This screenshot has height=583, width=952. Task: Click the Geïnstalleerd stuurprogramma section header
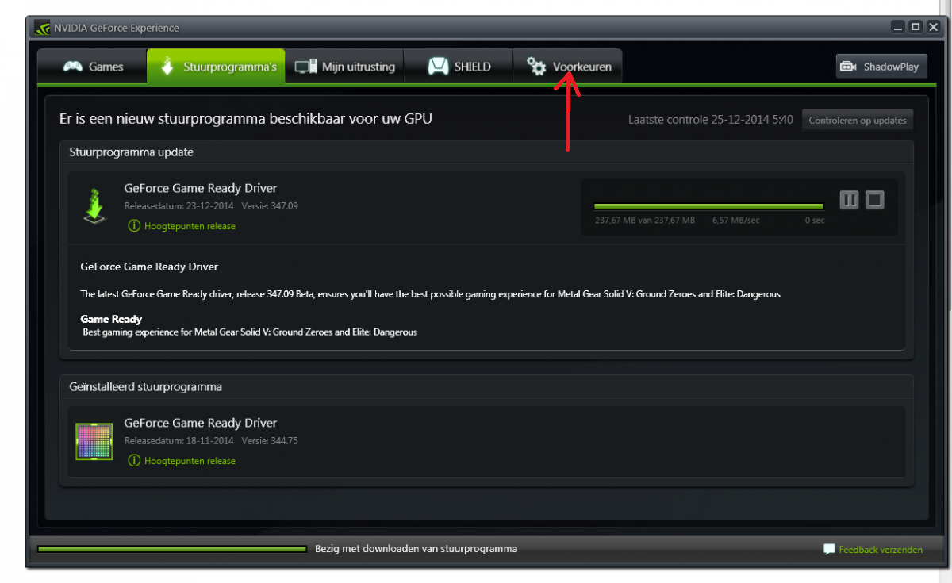[146, 387]
